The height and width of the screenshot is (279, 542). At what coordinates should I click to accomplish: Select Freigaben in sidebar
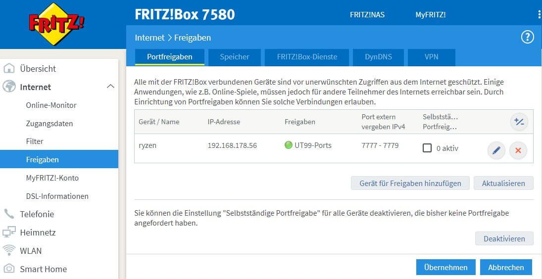point(59,159)
